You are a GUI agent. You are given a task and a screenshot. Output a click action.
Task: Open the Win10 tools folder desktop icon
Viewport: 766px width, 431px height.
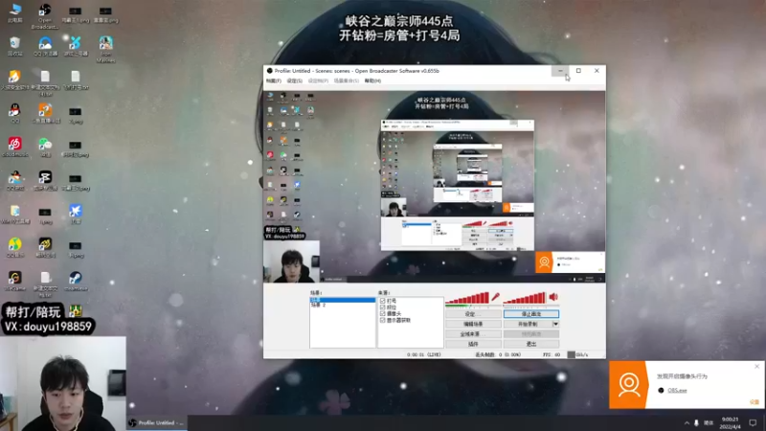pyautogui.click(x=14, y=214)
